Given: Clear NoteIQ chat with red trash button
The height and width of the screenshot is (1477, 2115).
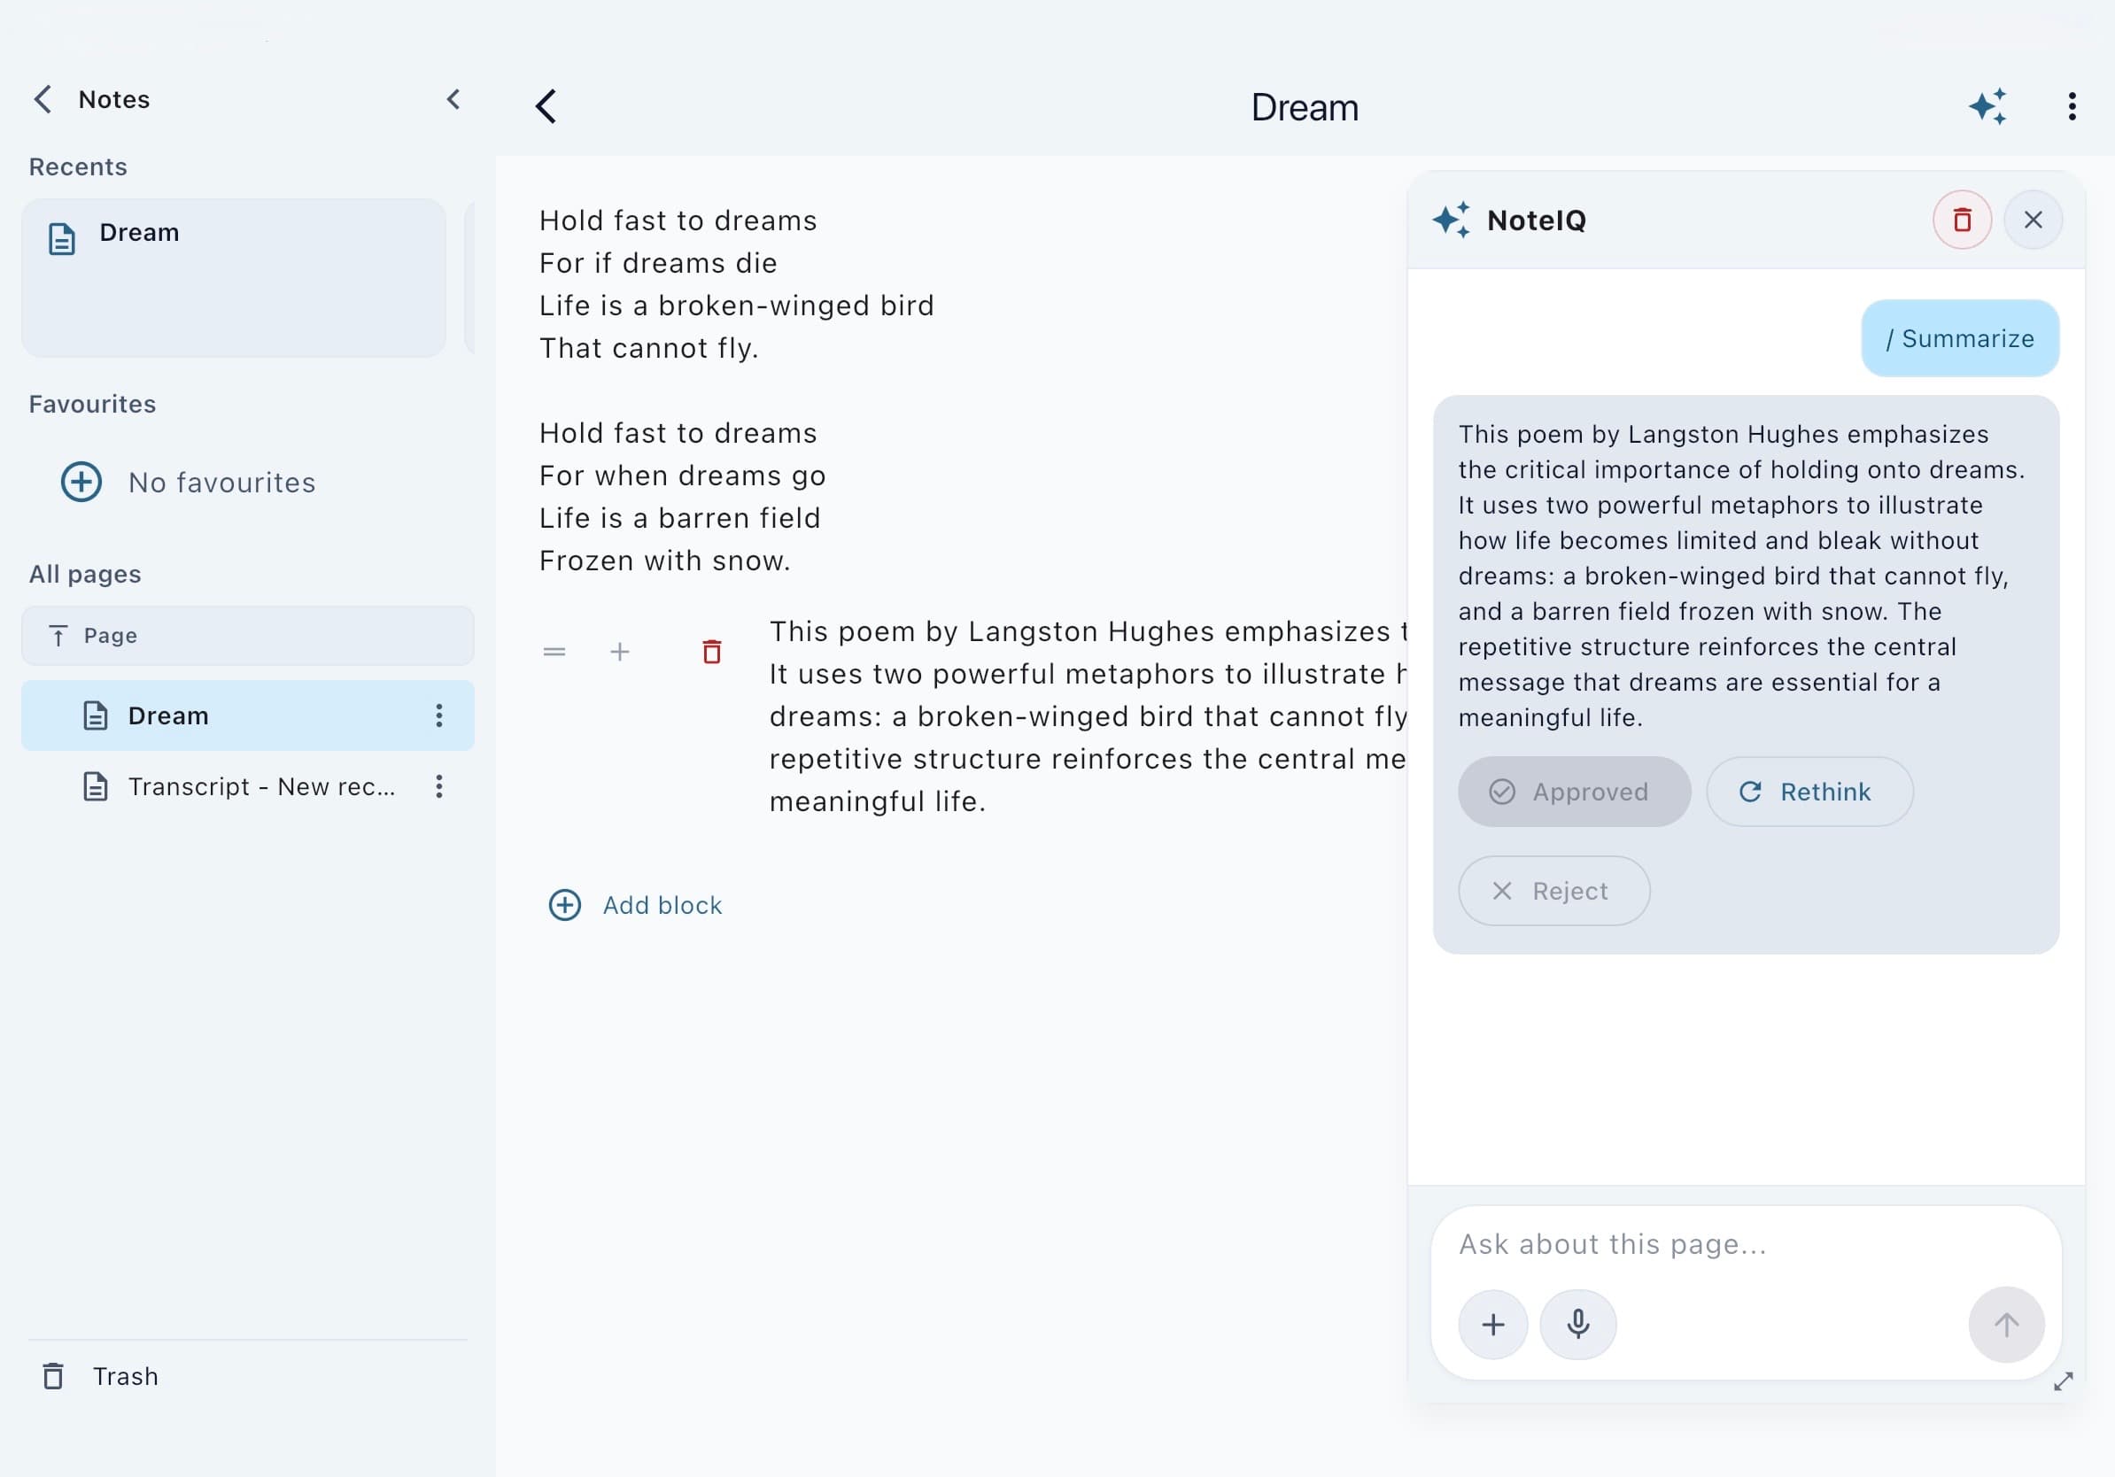Looking at the screenshot, I should click(x=1962, y=220).
